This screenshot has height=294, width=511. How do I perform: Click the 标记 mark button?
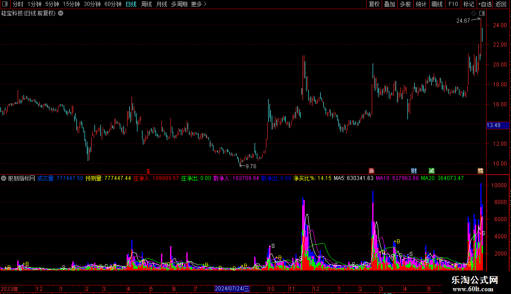[x=468, y=4]
